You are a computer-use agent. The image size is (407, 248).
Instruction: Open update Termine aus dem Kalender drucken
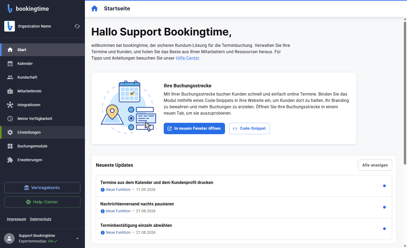click(x=244, y=186)
